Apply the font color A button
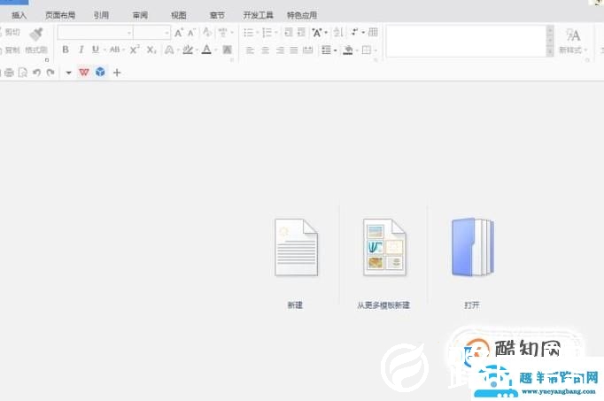Image resolution: width=604 pixels, height=401 pixels. click(206, 50)
